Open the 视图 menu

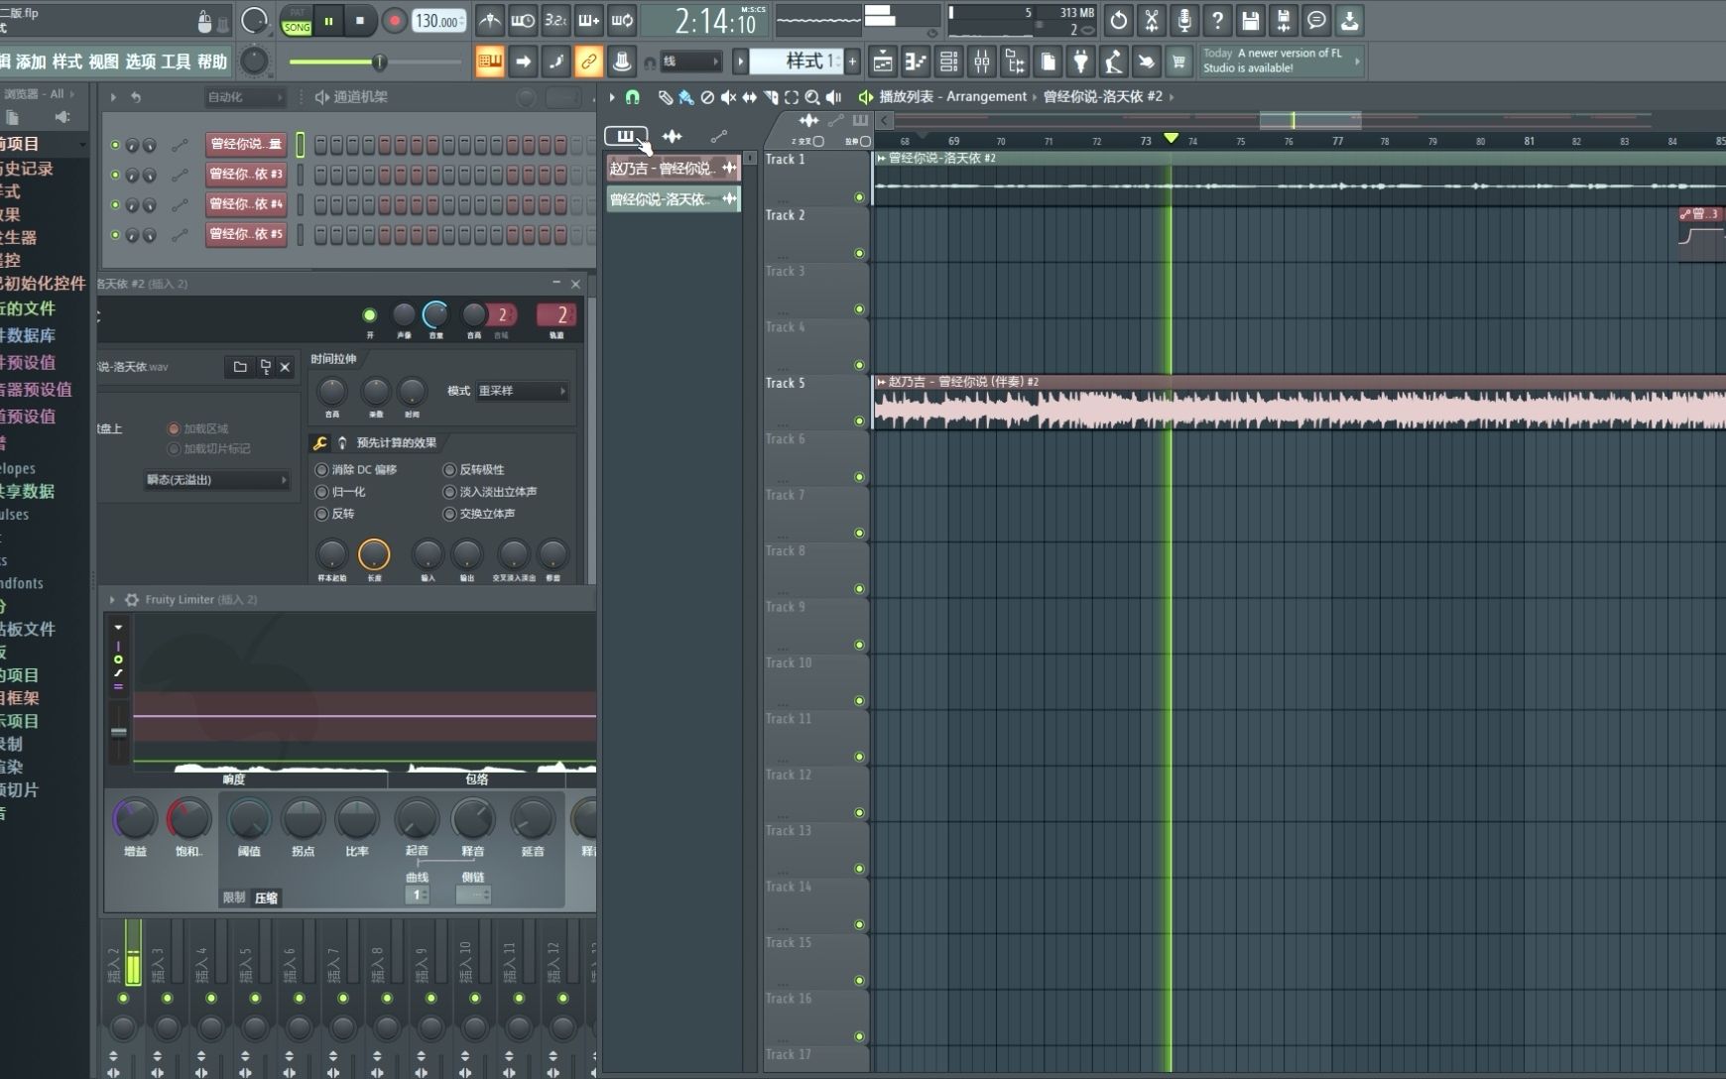coord(103,61)
